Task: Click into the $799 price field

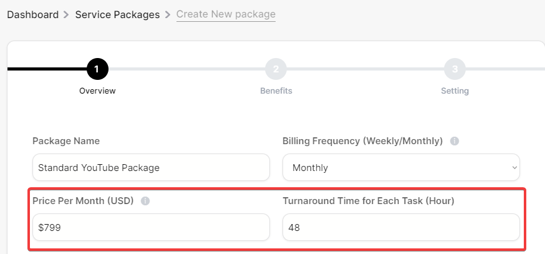Action: pyautogui.click(x=151, y=227)
